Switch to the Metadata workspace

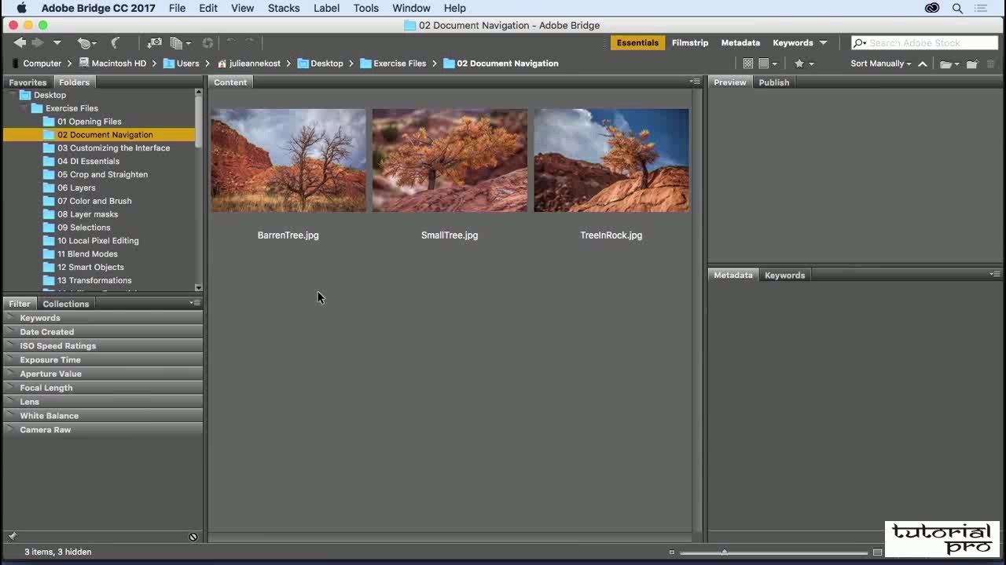click(740, 43)
